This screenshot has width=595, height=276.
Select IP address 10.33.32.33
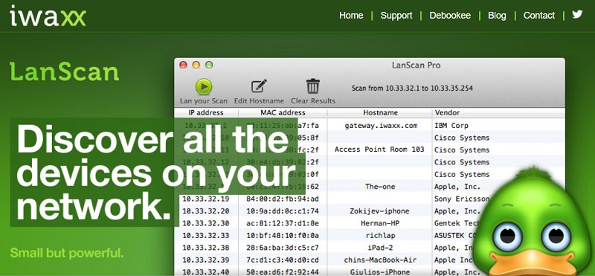(x=206, y=235)
